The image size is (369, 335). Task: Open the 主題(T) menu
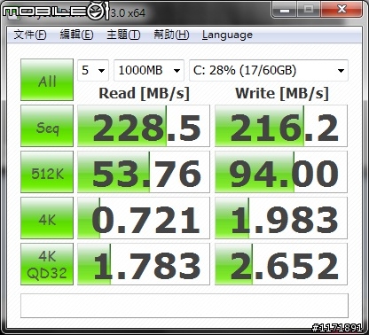click(x=123, y=35)
